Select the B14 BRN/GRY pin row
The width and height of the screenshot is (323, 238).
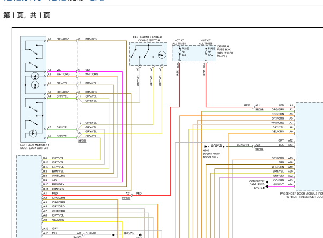coord(54,189)
